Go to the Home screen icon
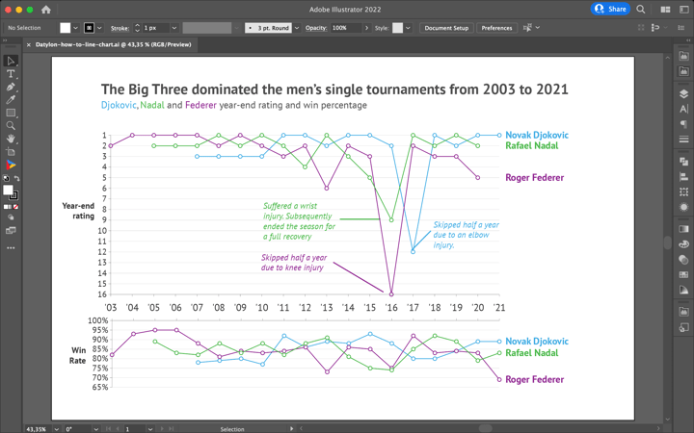The image size is (694, 433). (x=45, y=10)
